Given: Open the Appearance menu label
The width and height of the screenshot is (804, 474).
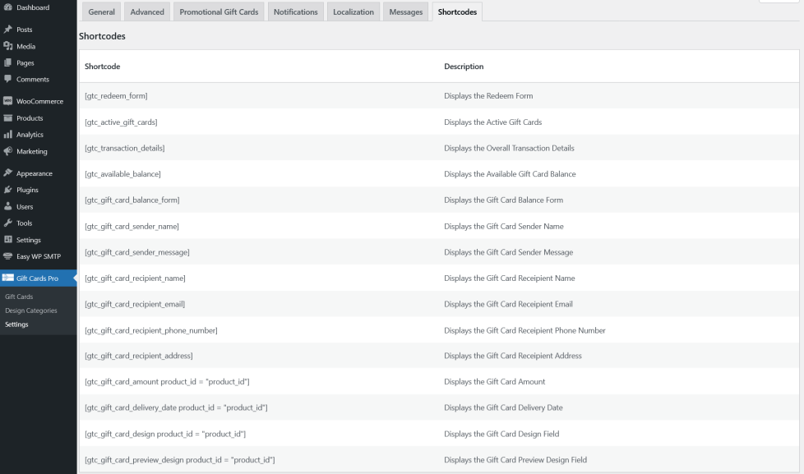Looking at the screenshot, I should tap(35, 173).
